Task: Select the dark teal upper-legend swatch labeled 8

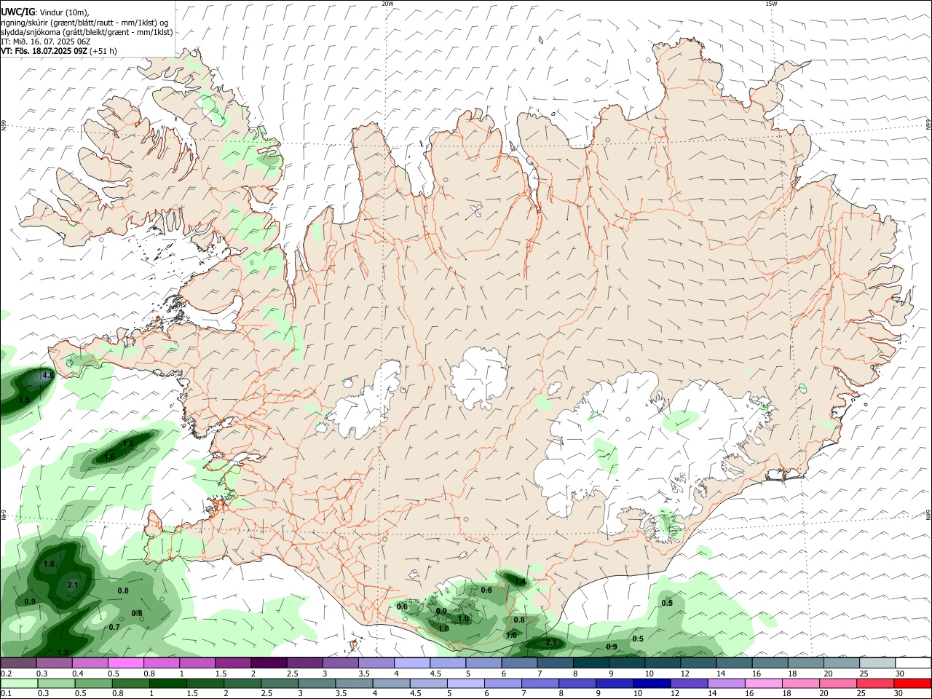Action: point(591,663)
